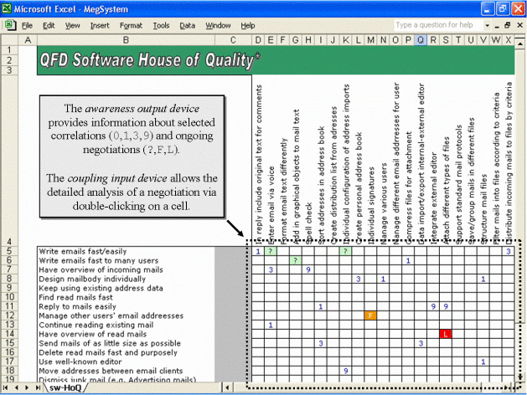
Task: Select column B header
Action: pos(126,40)
